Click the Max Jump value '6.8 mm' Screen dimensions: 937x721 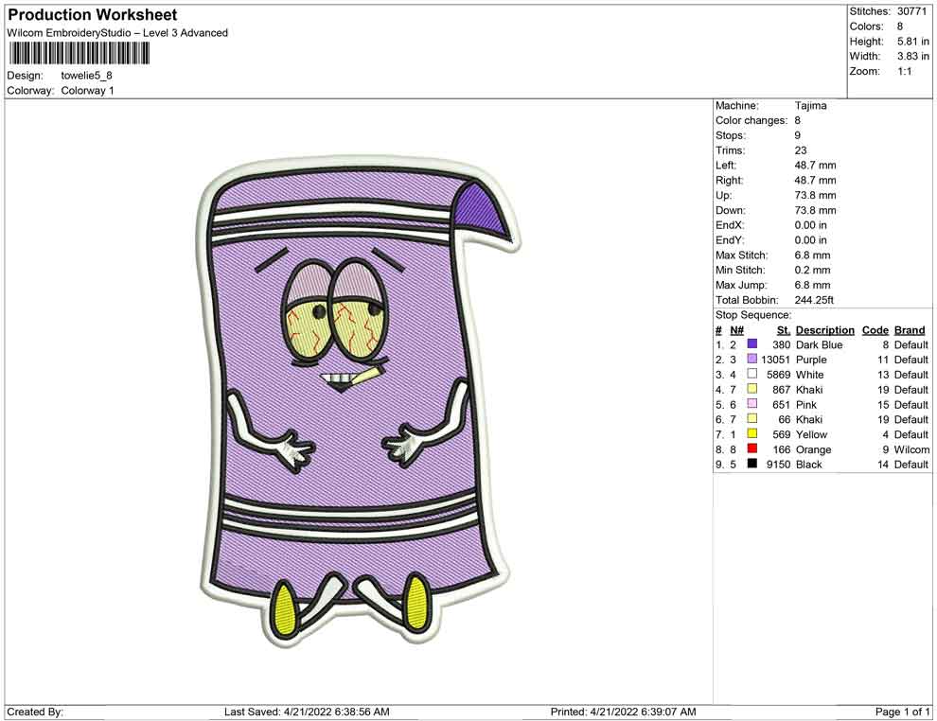tap(813, 285)
